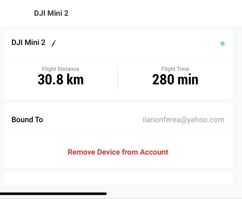The image size is (242, 199).
Task: Tap the Flight Time label
Action: (175, 69)
